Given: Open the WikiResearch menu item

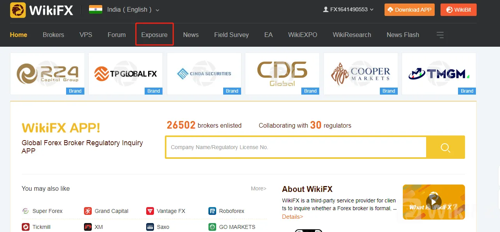Looking at the screenshot, I should tap(352, 35).
